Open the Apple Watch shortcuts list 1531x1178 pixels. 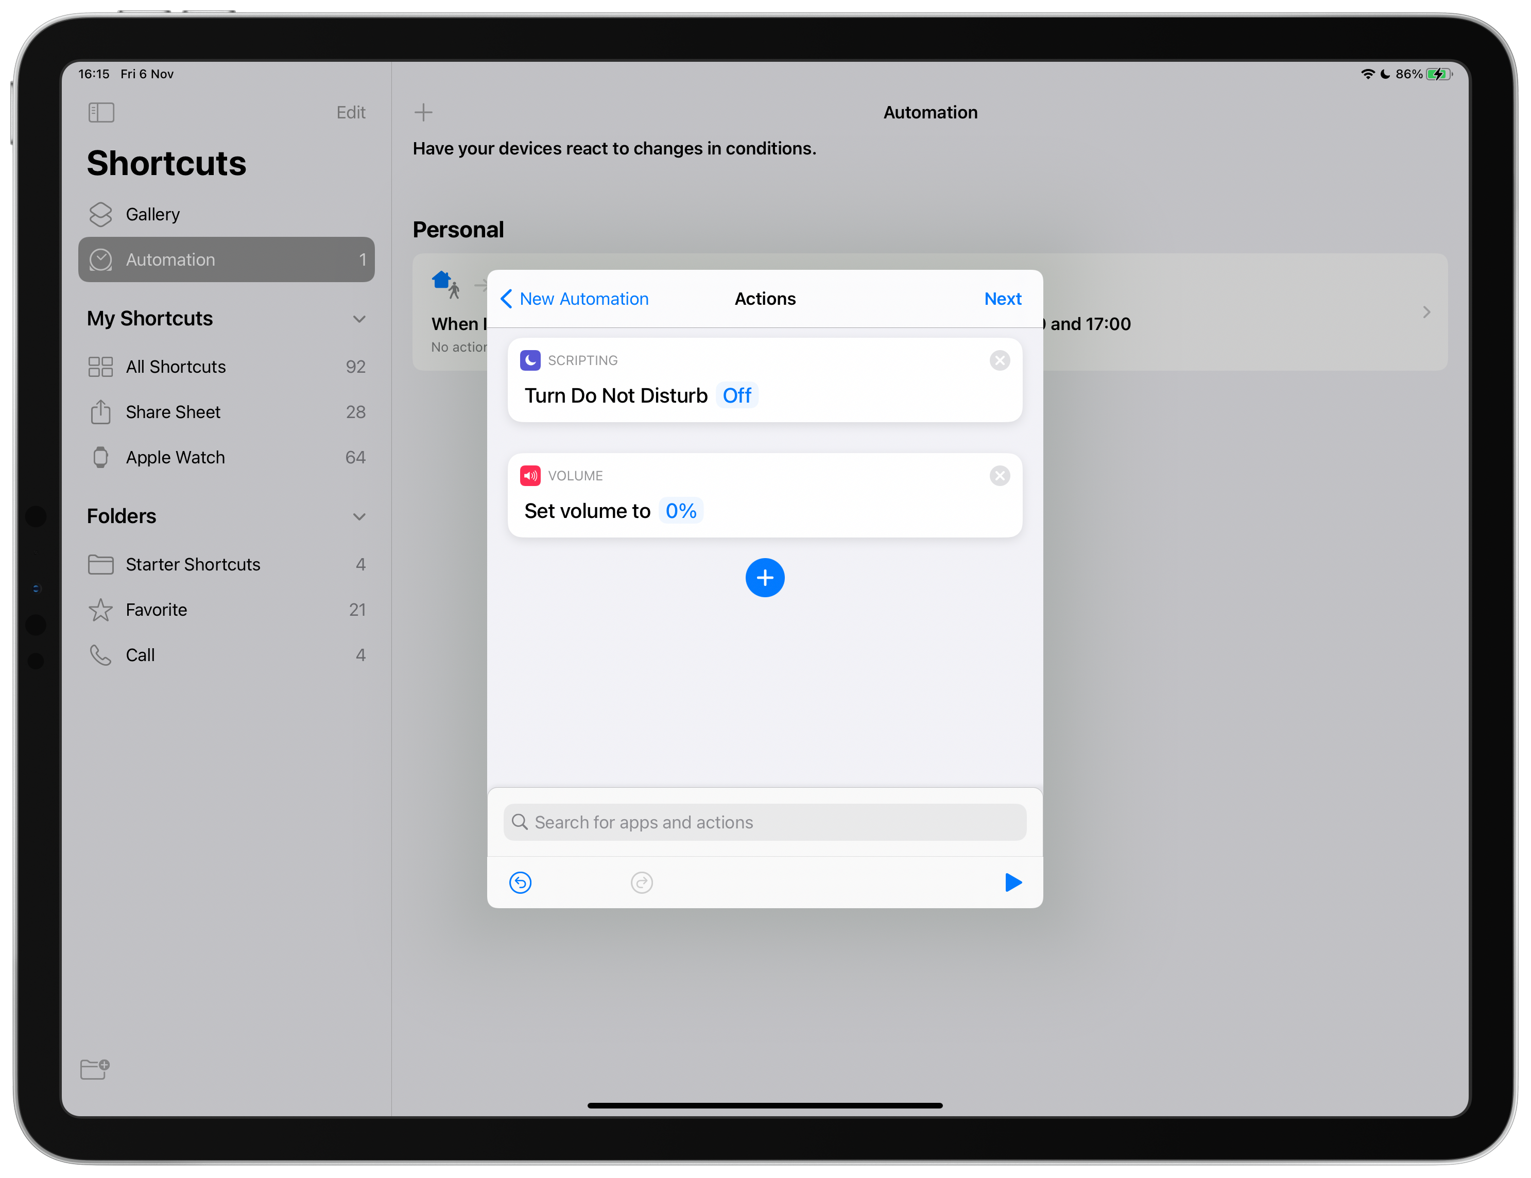pos(175,458)
